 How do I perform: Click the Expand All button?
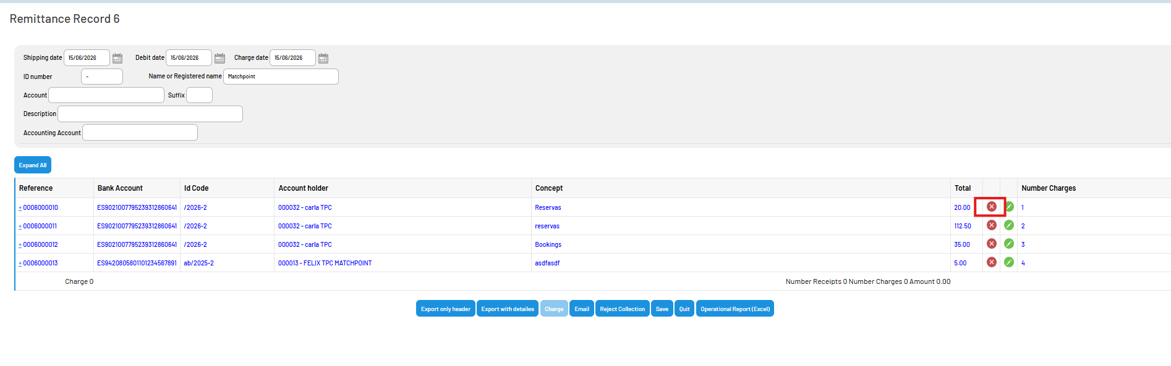point(33,165)
